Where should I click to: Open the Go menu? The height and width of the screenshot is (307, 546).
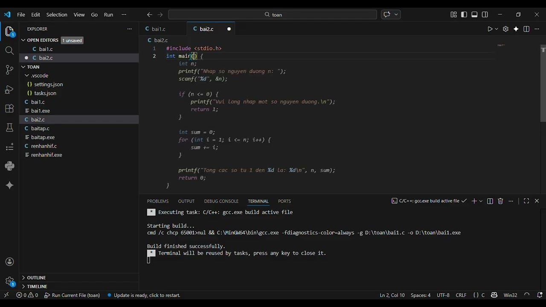point(94,14)
